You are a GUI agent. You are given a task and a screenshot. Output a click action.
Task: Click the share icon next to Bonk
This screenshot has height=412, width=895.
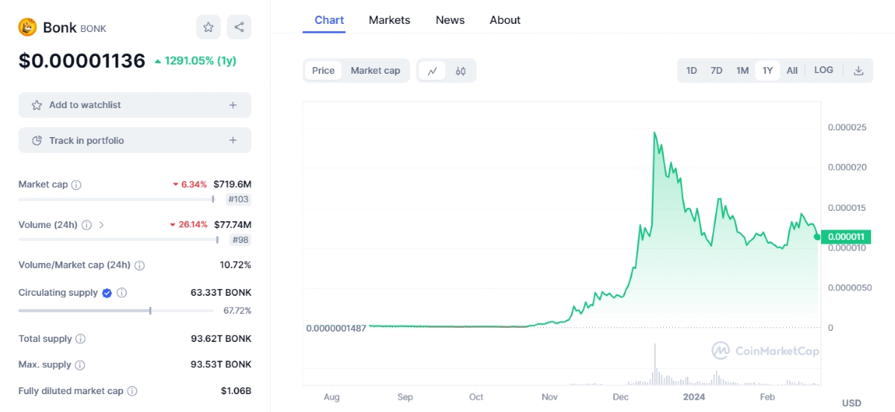tap(239, 28)
